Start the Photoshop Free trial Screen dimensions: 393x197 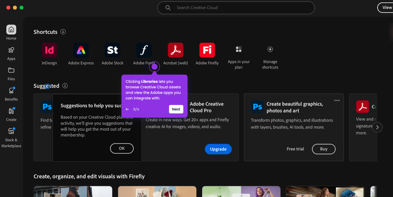[295, 149]
